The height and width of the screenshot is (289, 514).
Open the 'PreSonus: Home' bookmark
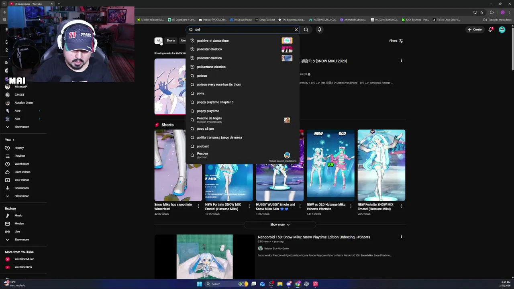coord(241,20)
